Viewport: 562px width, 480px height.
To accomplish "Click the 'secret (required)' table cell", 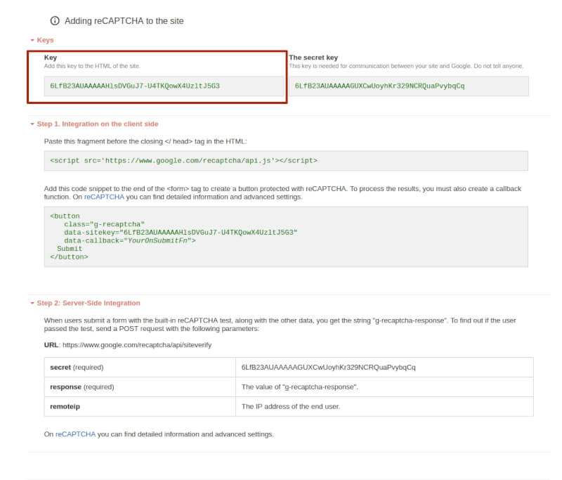I will tap(140, 368).
